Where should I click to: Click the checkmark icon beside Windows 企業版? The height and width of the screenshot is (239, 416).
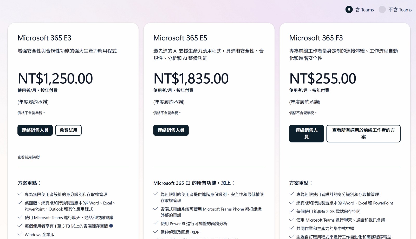click(x=19, y=235)
